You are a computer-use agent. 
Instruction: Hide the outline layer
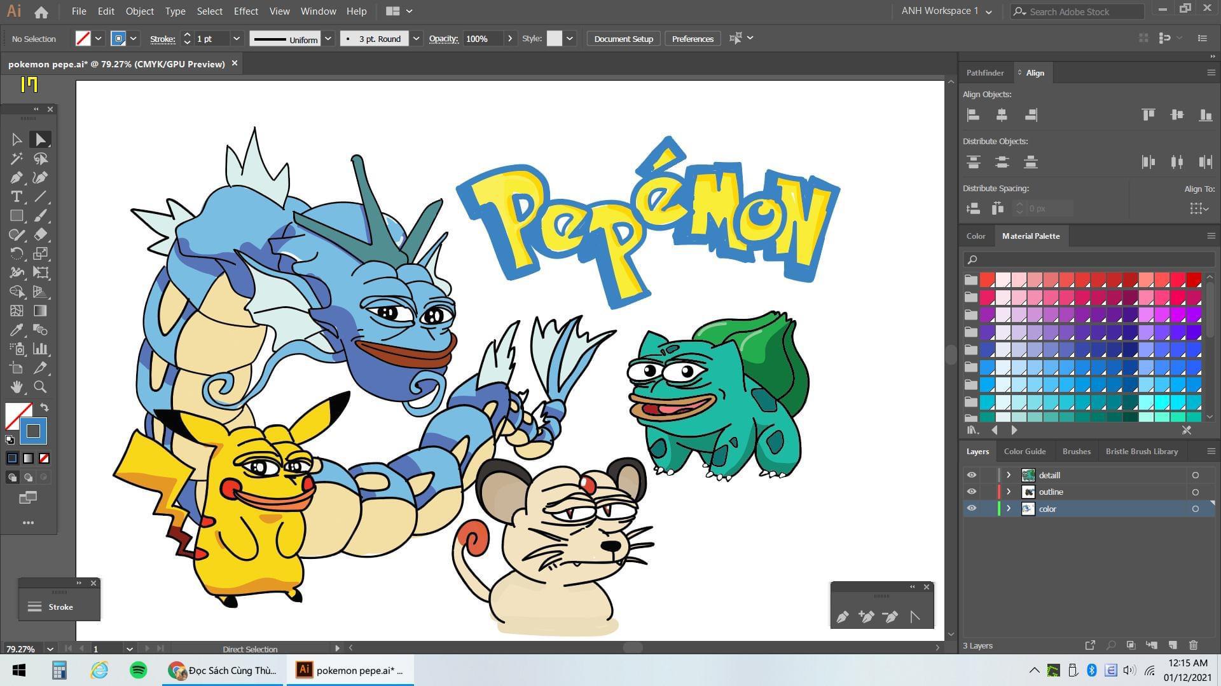971,492
